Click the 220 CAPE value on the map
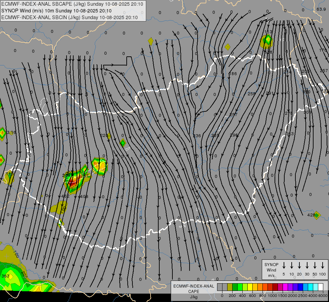Viewport: 329px width, 302px height. coord(104,136)
